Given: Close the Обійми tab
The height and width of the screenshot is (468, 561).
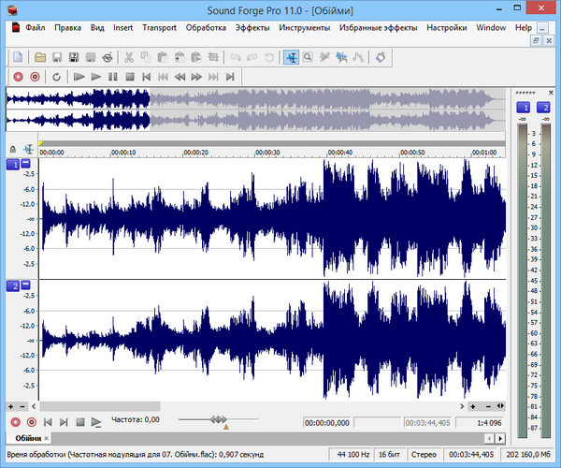Looking at the screenshot, I should [x=47, y=438].
